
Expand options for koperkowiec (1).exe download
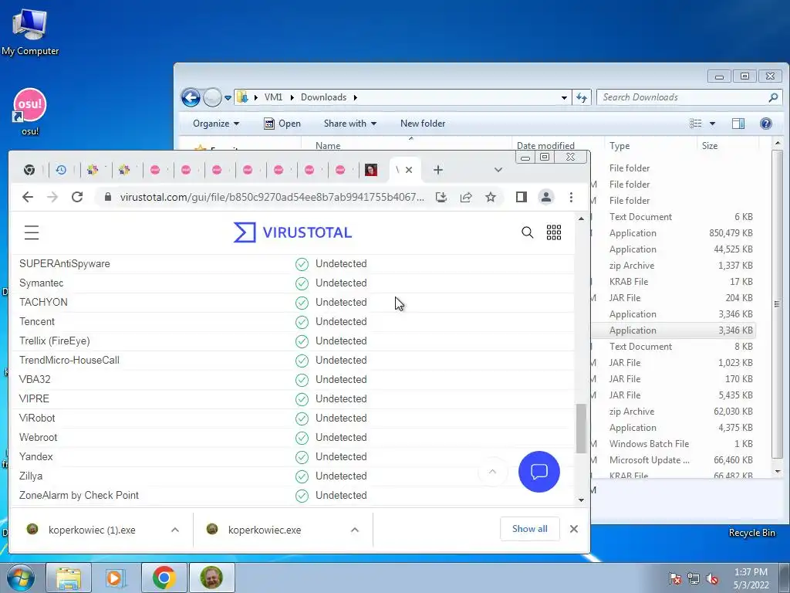(x=175, y=530)
